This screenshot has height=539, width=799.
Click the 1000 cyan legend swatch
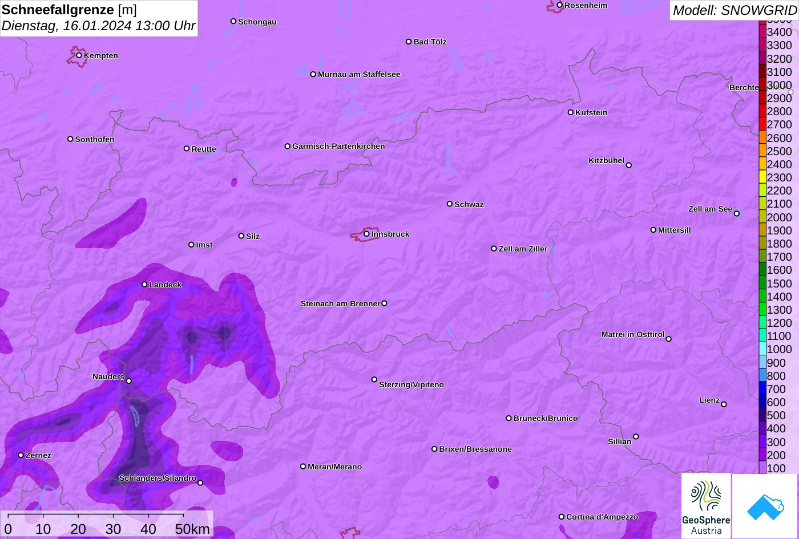click(x=762, y=349)
